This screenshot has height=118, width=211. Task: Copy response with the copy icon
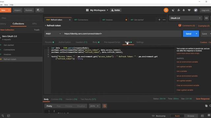point(206,106)
